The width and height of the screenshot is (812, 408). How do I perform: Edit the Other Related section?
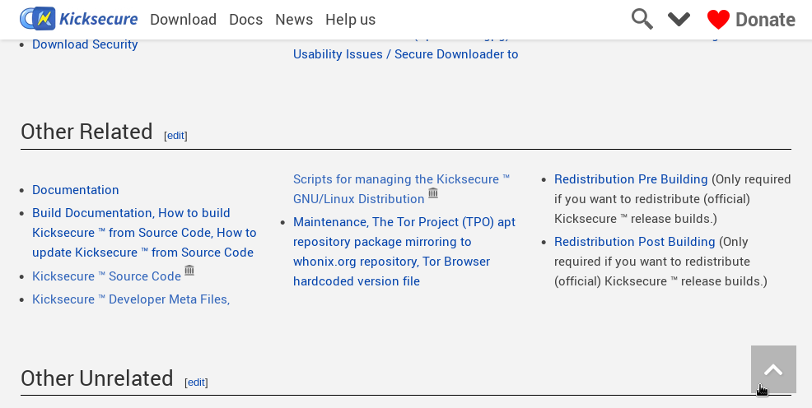tap(175, 136)
